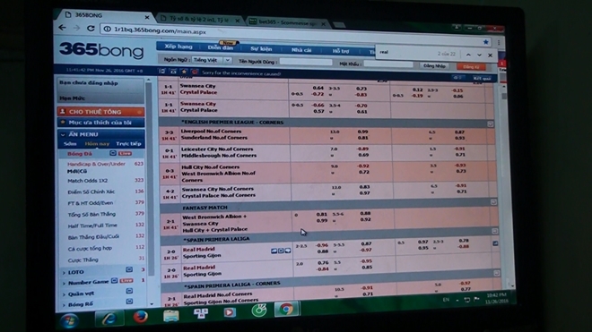Screen dimensions: 592x332
Task: Switch to the Trực tiếp tab
Action: tap(128, 143)
